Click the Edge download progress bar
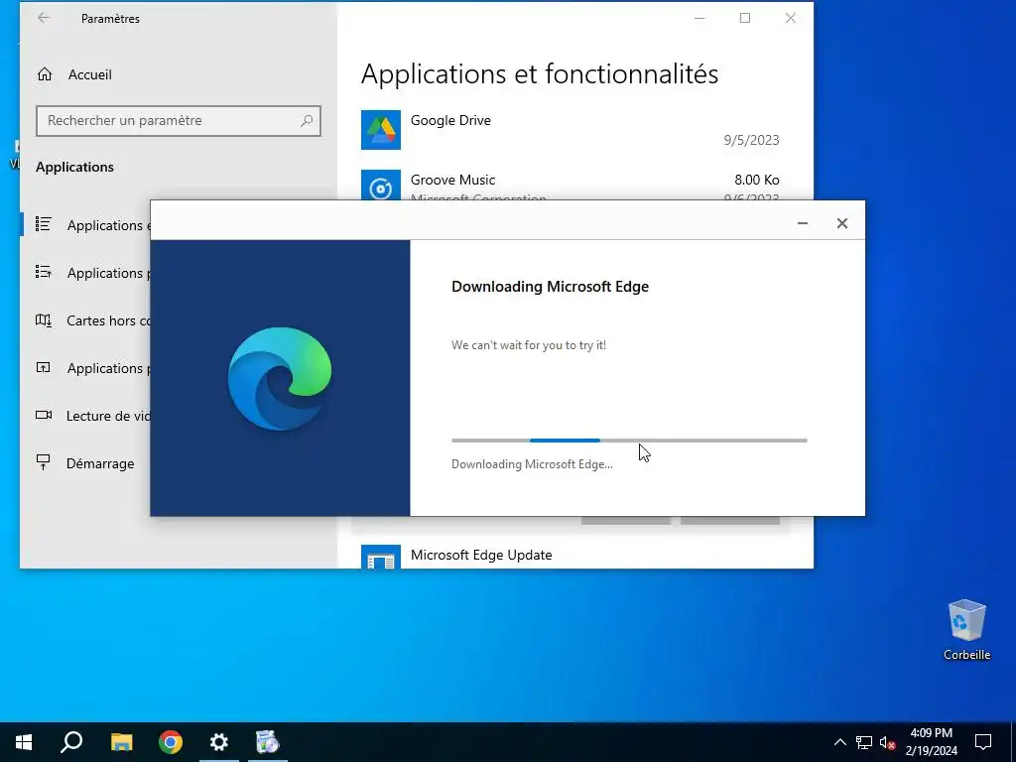 [x=629, y=441]
